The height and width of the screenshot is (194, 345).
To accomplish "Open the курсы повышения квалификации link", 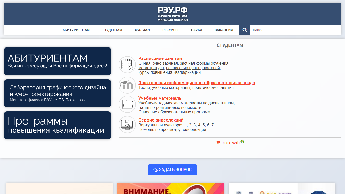I will tap(169, 72).
